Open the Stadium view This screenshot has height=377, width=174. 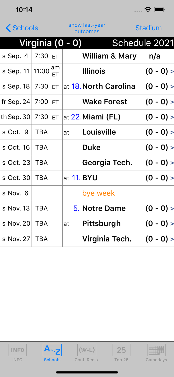(x=148, y=28)
